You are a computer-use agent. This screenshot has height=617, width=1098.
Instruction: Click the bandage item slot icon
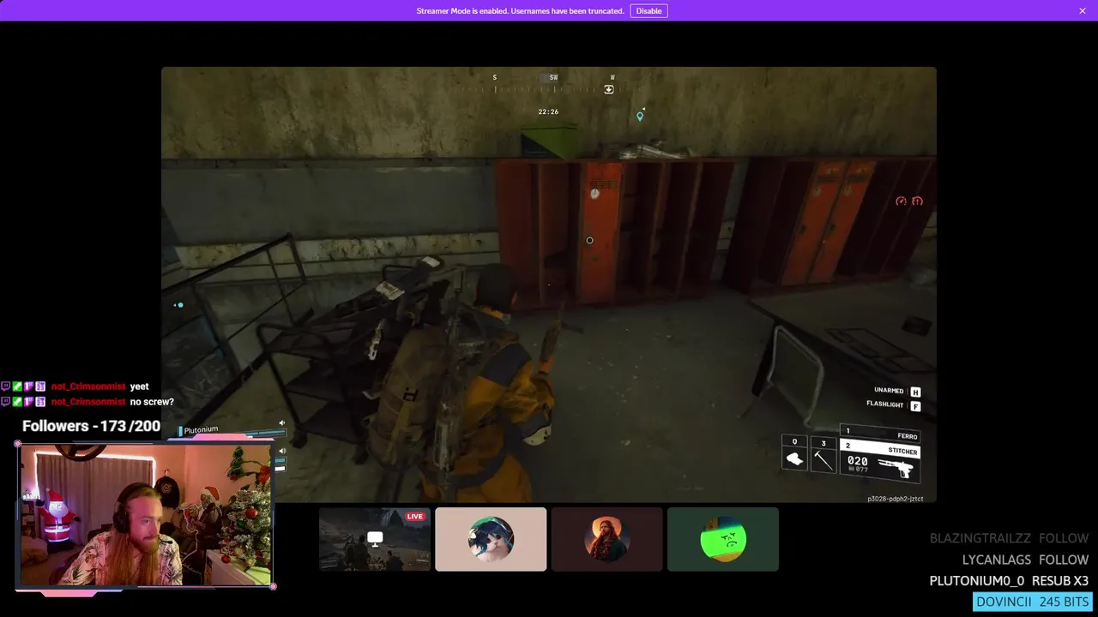(x=794, y=460)
